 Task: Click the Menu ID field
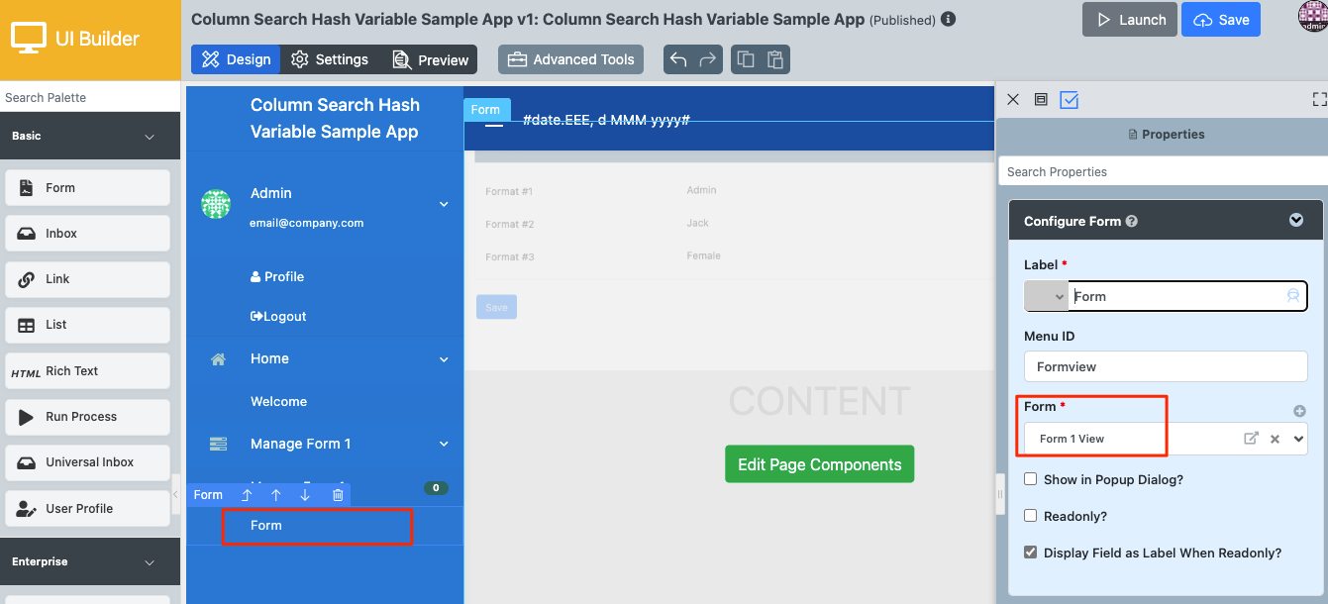tap(1166, 366)
